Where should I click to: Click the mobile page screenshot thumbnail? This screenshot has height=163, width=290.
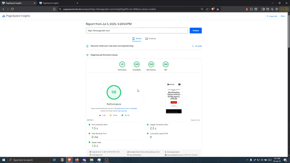point(173,97)
